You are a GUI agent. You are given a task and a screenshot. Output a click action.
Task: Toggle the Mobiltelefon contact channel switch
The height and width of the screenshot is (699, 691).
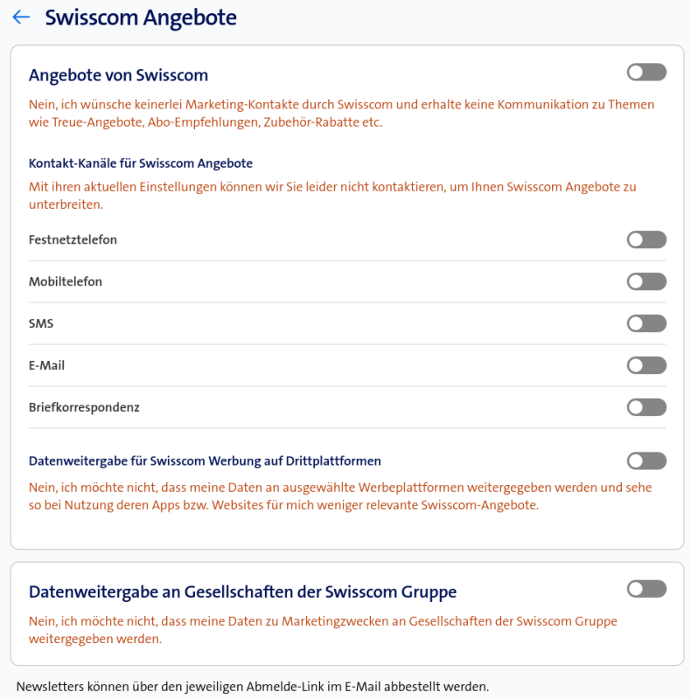646,281
